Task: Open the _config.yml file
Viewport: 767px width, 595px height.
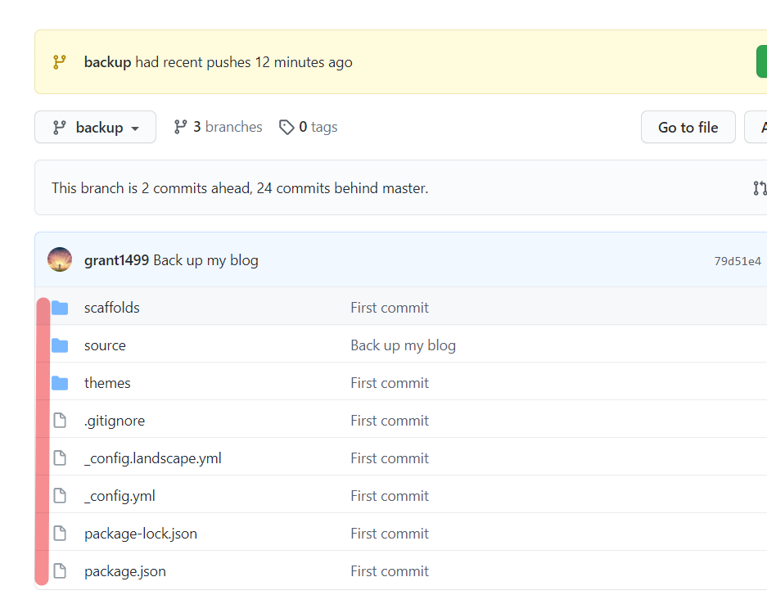Action: pos(120,496)
